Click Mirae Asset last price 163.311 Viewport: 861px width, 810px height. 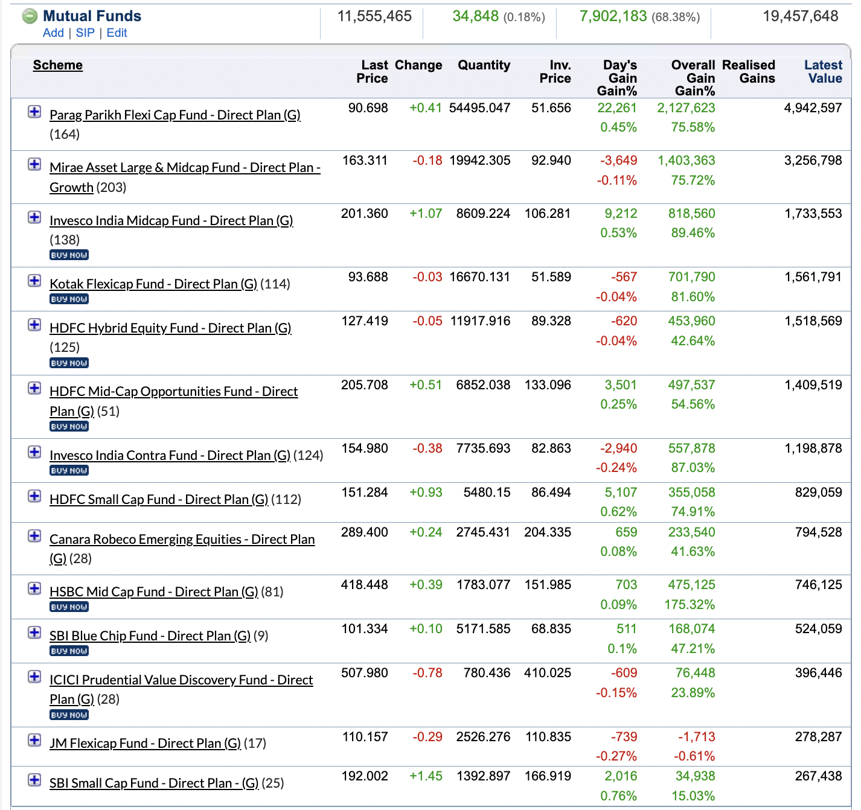pyautogui.click(x=365, y=161)
